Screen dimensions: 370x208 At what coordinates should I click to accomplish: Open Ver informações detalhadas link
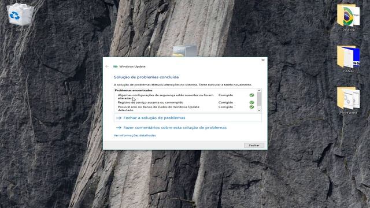coord(135,135)
